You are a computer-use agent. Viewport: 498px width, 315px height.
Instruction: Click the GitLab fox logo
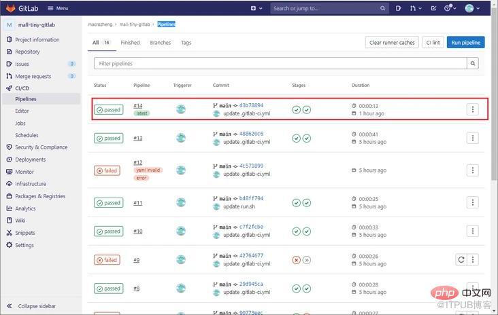pos(10,8)
